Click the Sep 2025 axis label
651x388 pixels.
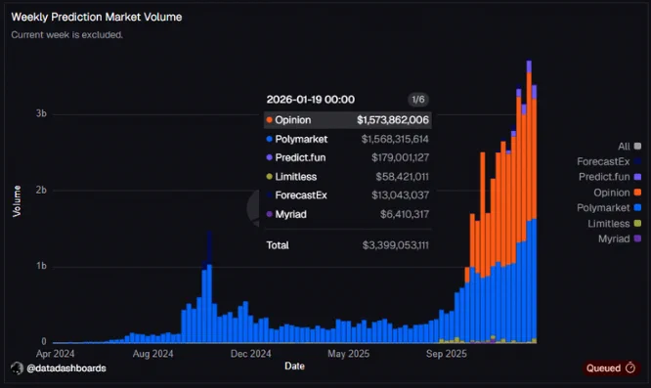(447, 354)
